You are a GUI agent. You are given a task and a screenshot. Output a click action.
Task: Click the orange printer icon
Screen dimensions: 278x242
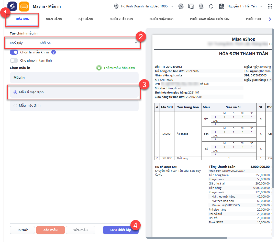(x=24, y=7)
